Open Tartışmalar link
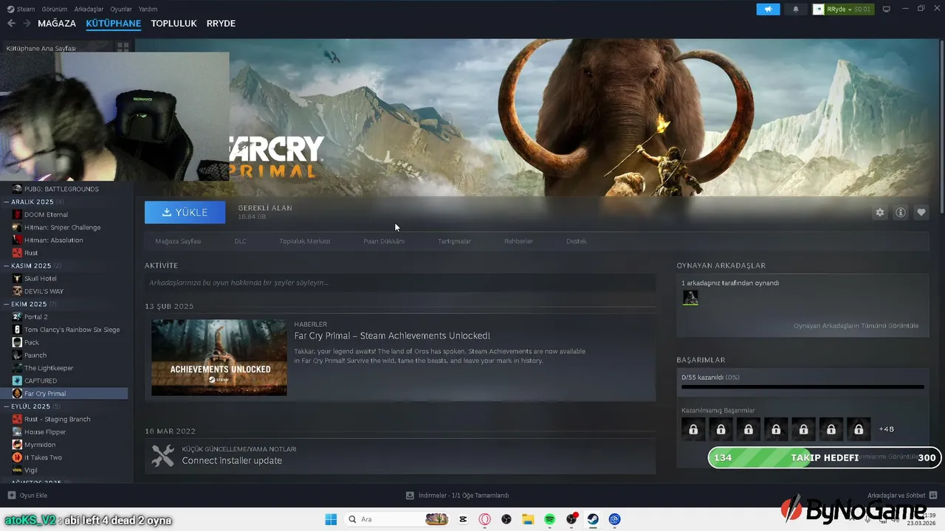Image resolution: width=945 pixels, height=531 pixels. point(454,241)
